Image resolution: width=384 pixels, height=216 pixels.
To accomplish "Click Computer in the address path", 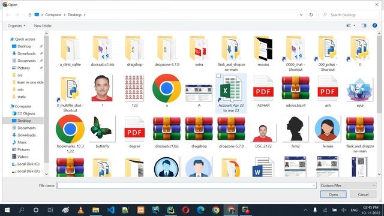I will click(53, 14).
